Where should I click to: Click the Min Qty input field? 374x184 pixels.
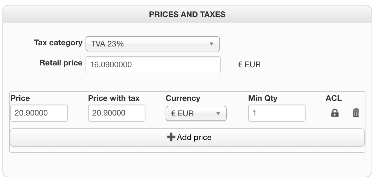pyautogui.click(x=277, y=113)
